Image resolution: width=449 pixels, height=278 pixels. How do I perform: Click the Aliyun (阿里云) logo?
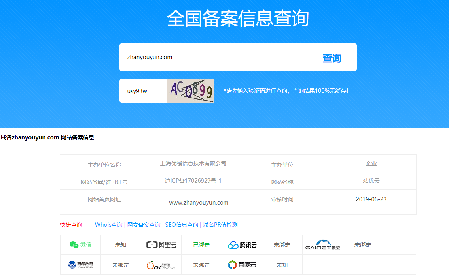161,245
